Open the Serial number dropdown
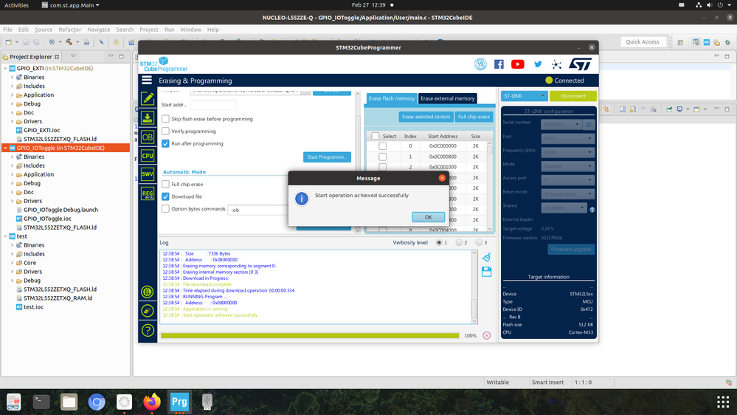 (561, 124)
